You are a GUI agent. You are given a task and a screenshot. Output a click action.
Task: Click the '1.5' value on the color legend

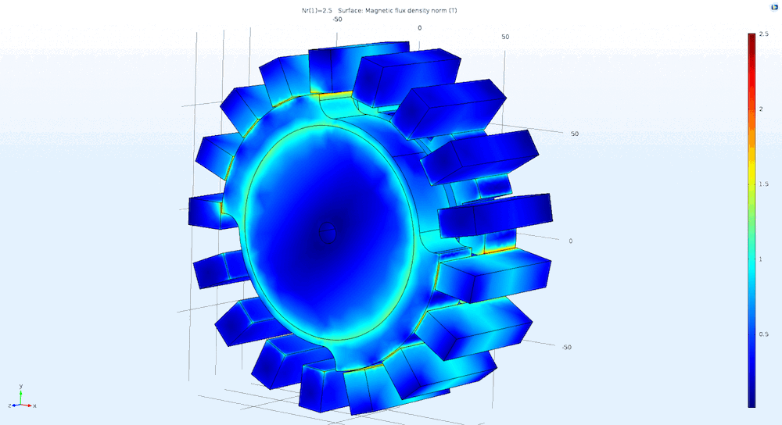tap(763, 184)
